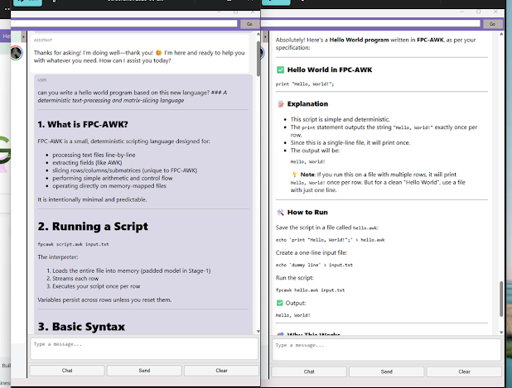Minimize the right chat window

pos(461,12)
